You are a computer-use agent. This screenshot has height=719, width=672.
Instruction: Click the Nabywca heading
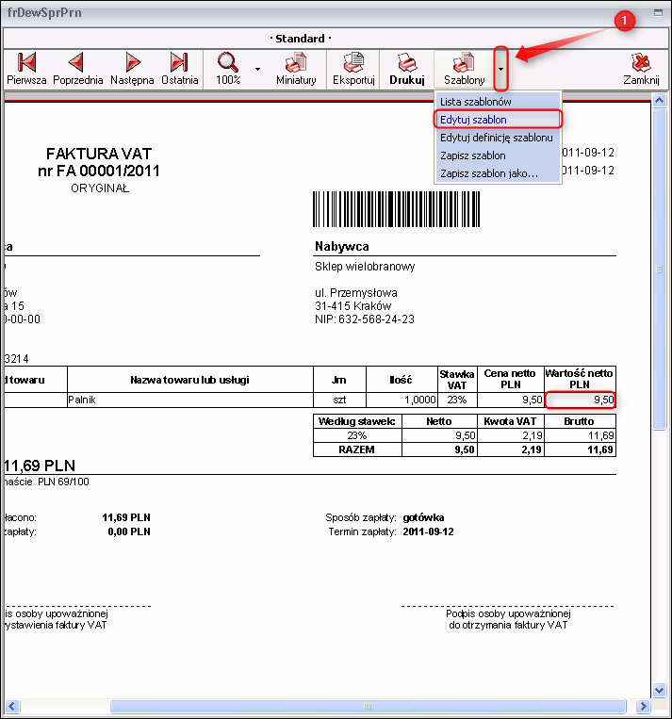(x=342, y=246)
